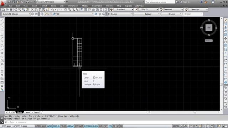The height and width of the screenshot is (128, 228).
Task: Open the ByLayer color control dropdown
Action: (120, 14)
